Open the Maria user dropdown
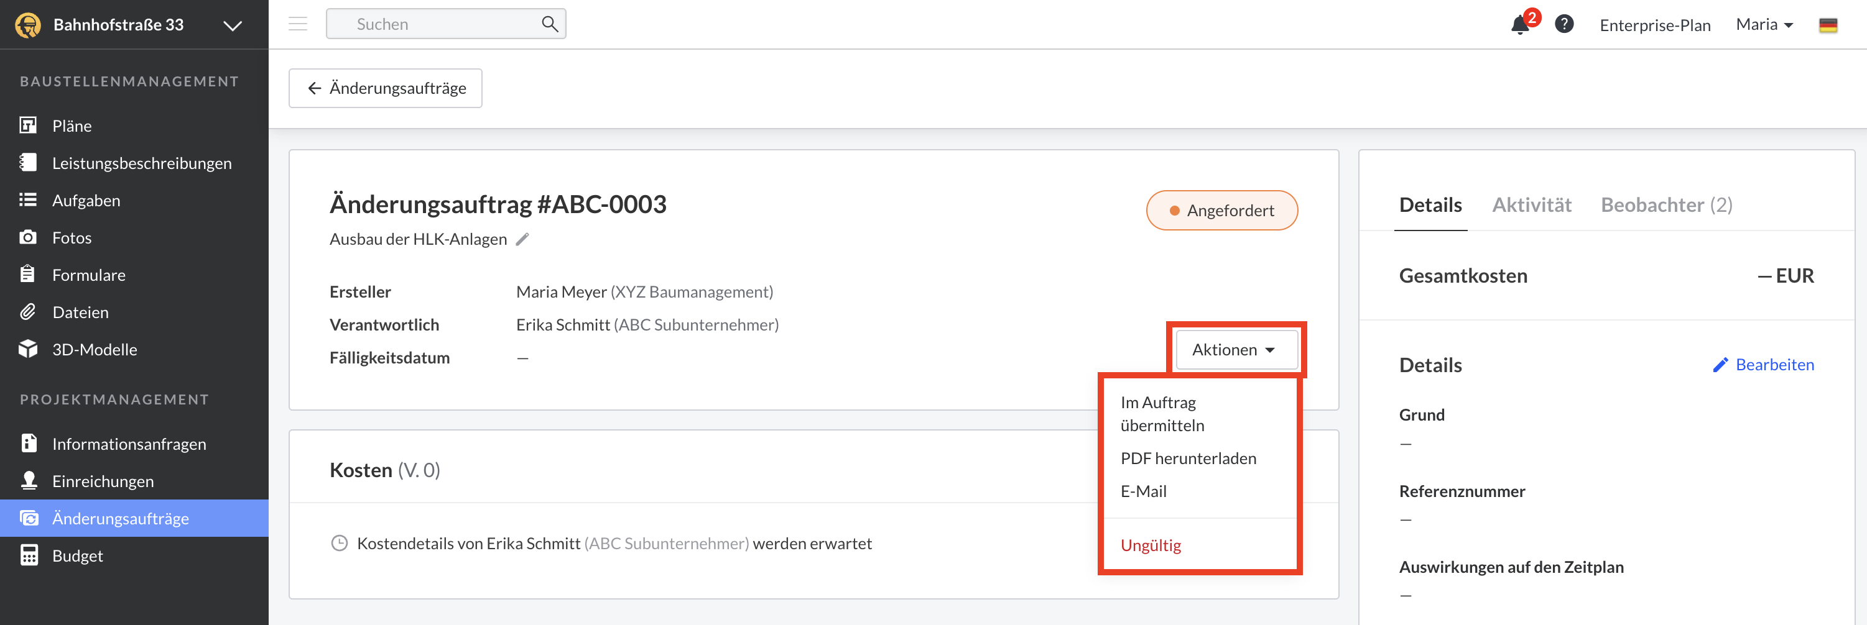 click(1764, 25)
